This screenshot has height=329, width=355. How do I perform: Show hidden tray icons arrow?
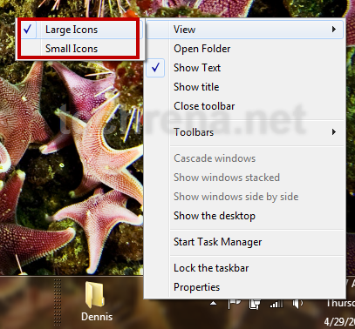214,303
